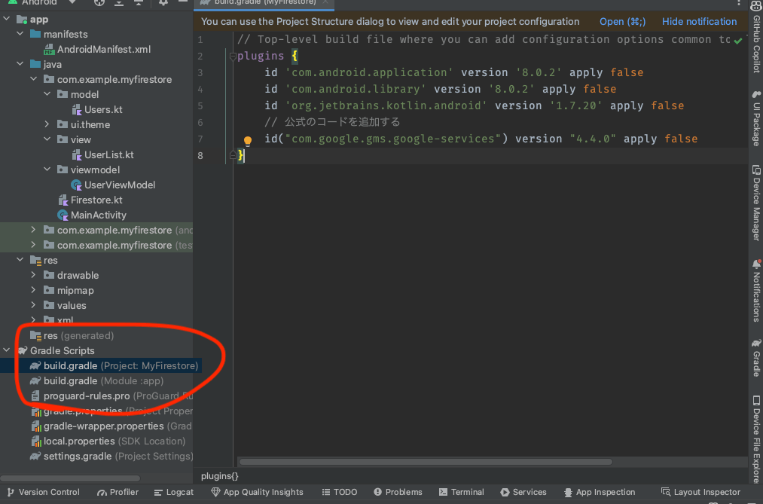
Task: Open settings.gradle (Project Settings)
Action: tap(111, 457)
